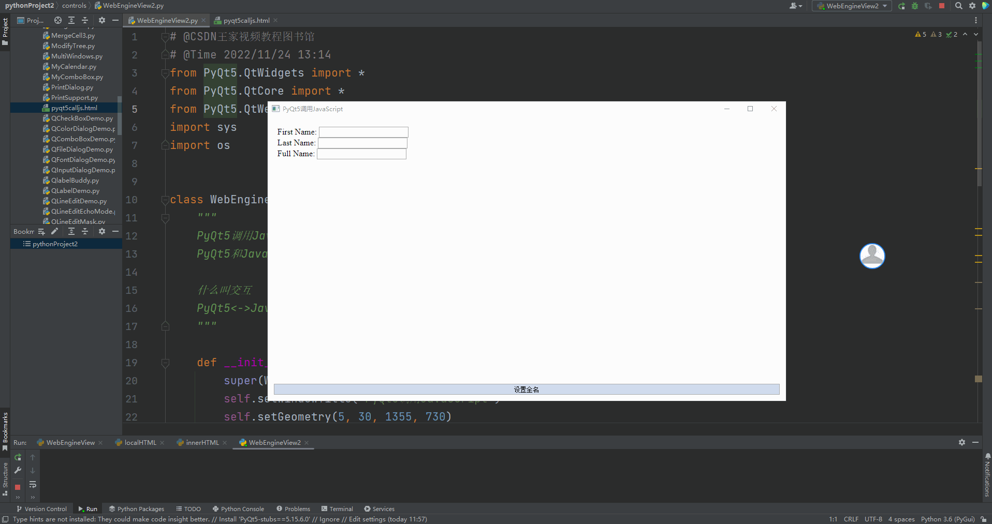992x524 pixels.
Task: Click into the Full Name field
Action: coord(361,154)
